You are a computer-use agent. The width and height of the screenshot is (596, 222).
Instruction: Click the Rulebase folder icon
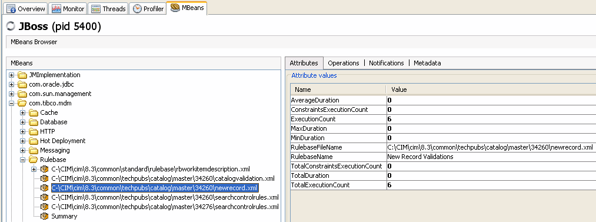(34, 160)
